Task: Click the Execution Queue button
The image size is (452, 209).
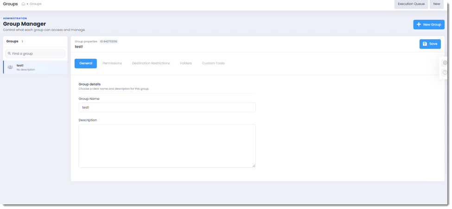Action: click(411, 4)
